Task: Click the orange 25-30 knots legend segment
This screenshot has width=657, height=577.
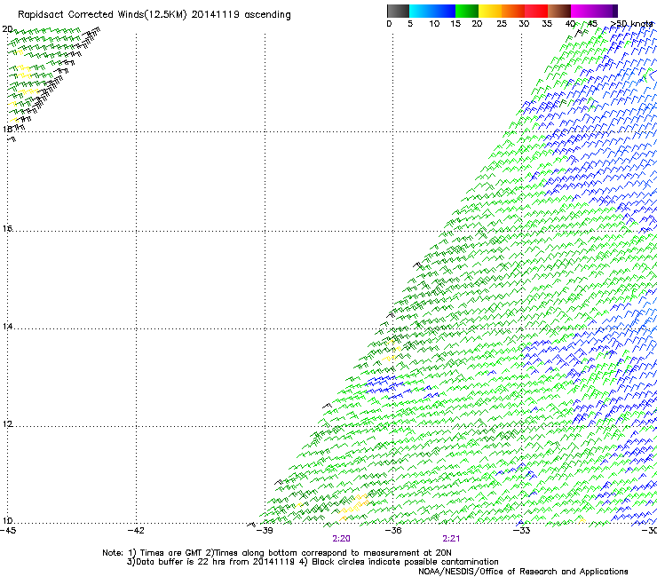Action: (x=513, y=11)
